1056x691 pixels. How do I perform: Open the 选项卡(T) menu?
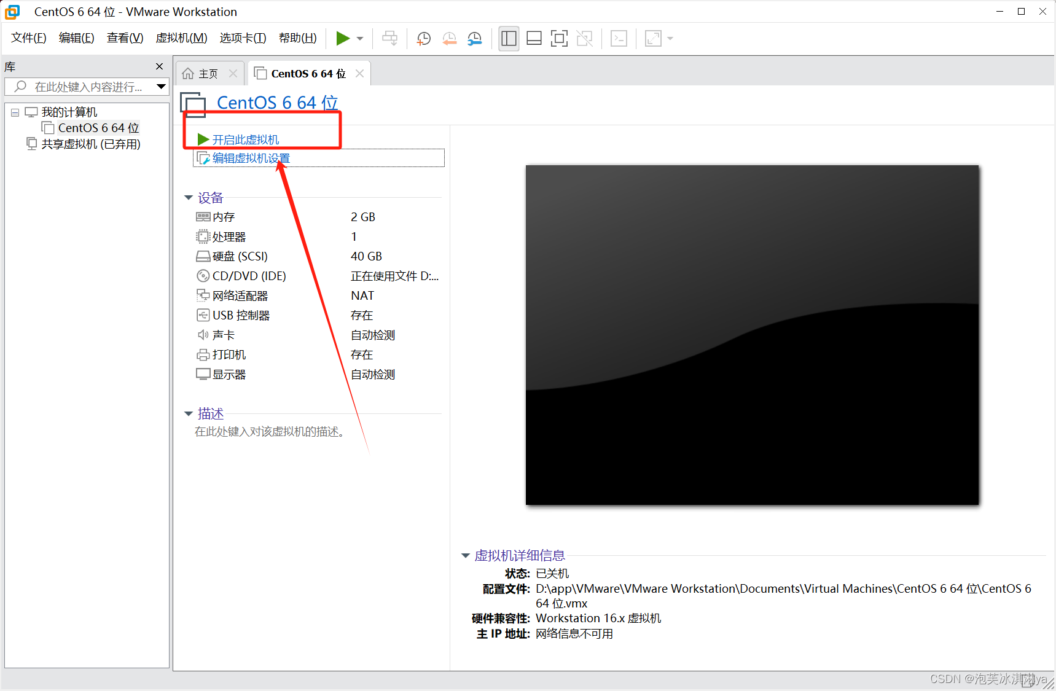(x=243, y=38)
